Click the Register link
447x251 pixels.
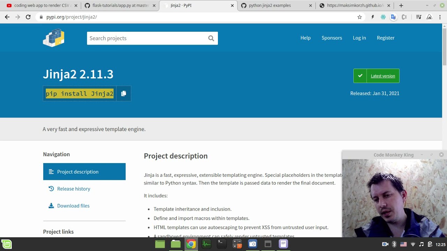click(x=386, y=38)
